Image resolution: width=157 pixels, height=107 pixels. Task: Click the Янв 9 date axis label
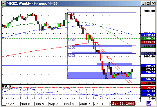point(39,104)
